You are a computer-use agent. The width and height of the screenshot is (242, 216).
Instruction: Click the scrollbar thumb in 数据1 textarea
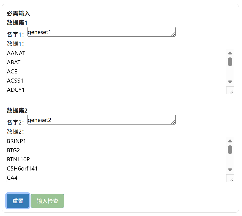(x=230, y=62)
